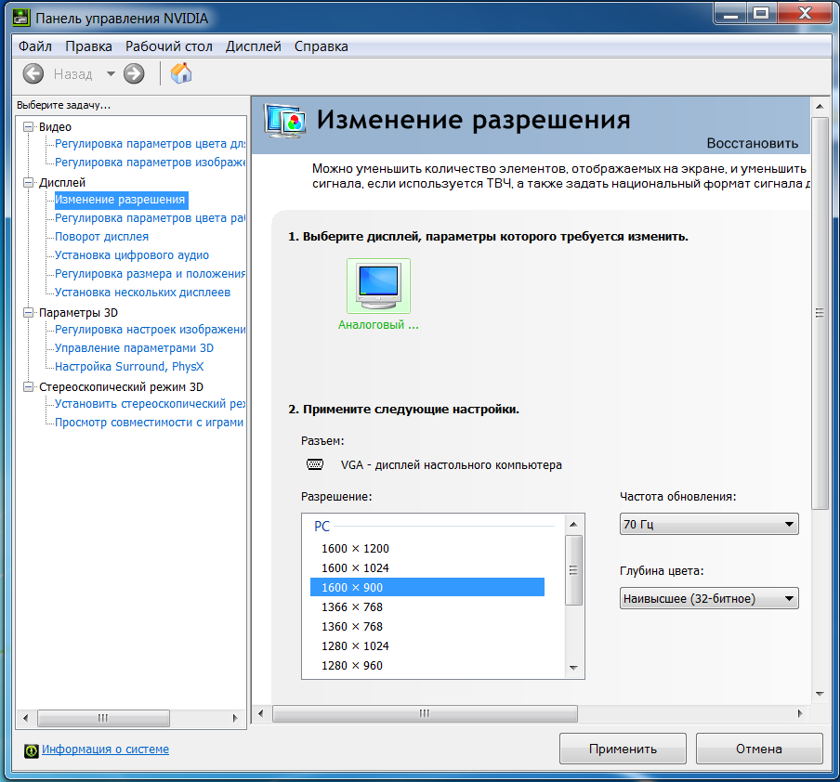Open Регулировка настроек изображения 3D task
Screen dimensions: 840x782
point(150,330)
